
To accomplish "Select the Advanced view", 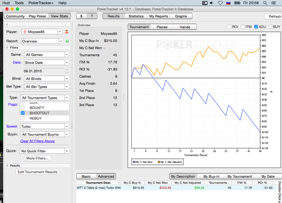I will [x=106, y=176].
